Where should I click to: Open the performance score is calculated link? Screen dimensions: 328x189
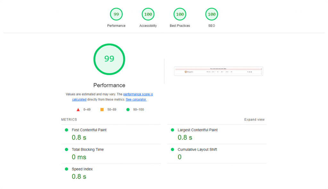(x=138, y=94)
